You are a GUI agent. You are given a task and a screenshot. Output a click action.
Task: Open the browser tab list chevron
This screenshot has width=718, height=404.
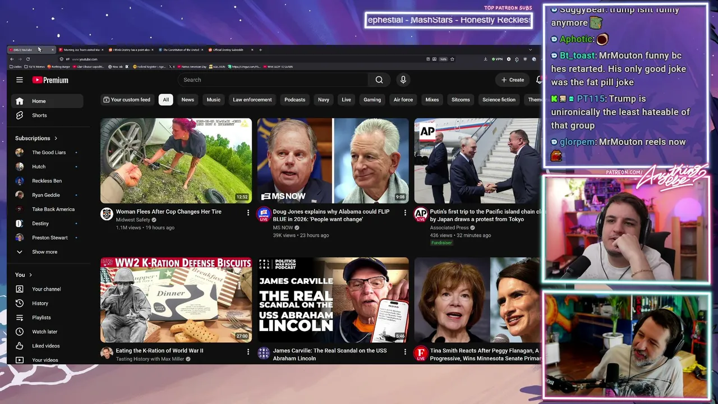[530, 50]
